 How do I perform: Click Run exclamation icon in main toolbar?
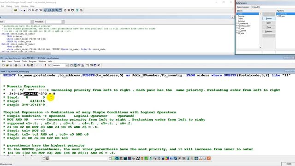(46, 65)
